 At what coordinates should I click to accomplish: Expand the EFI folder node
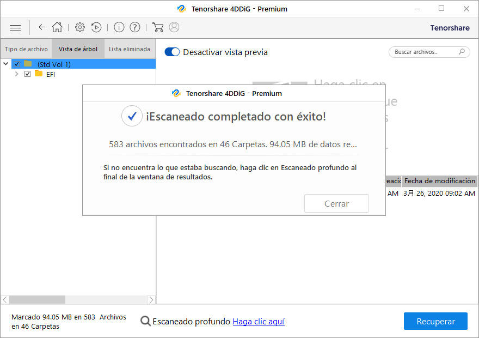17,74
